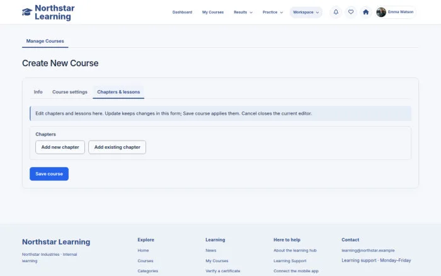The width and height of the screenshot is (441, 276).
Task: Click the Contact footer heading
Action: pos(350,239)
